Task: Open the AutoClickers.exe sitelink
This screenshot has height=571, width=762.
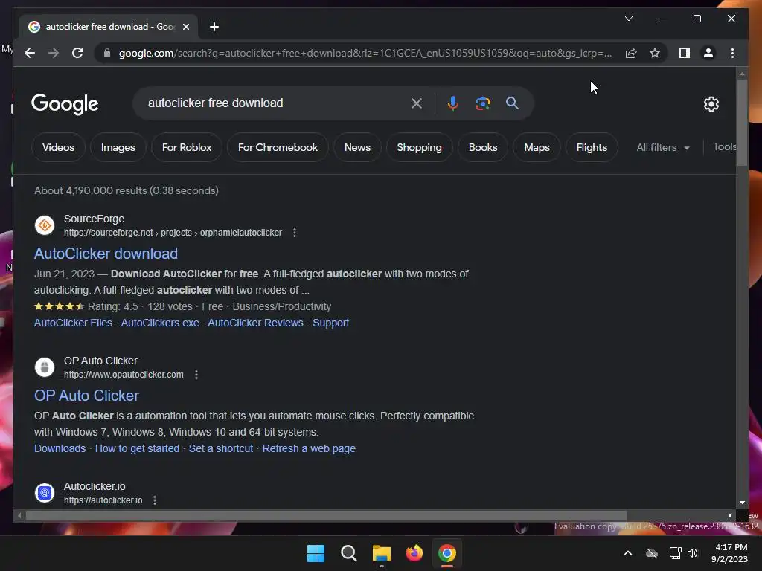Action: click(x=160, y=323)
